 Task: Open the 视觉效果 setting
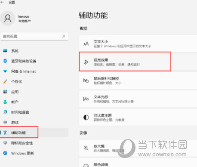[138, 62]
